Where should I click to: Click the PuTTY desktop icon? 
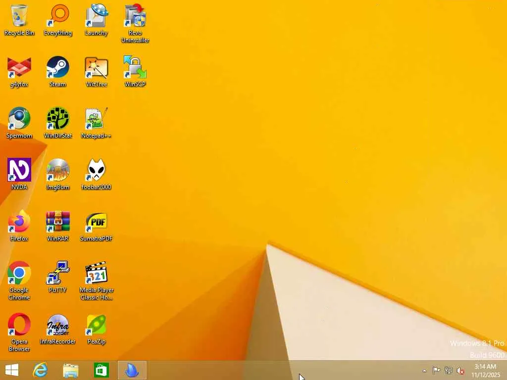pyautogui.click(x=58, y=277)
